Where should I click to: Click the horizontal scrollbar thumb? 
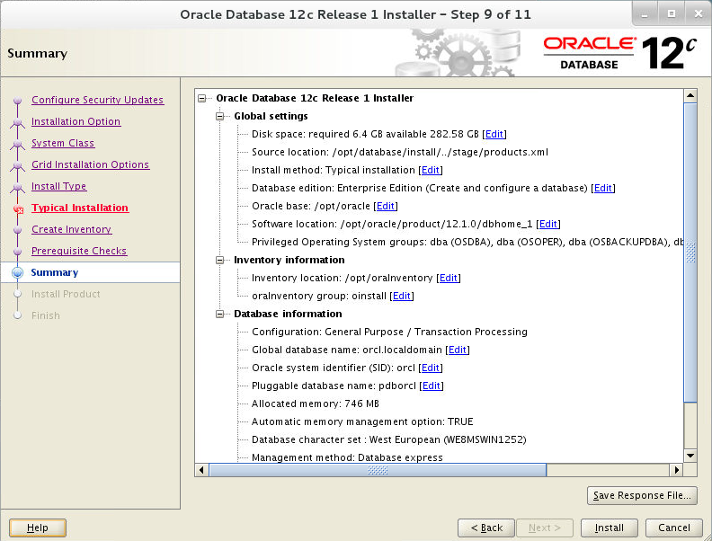(378, 470)
